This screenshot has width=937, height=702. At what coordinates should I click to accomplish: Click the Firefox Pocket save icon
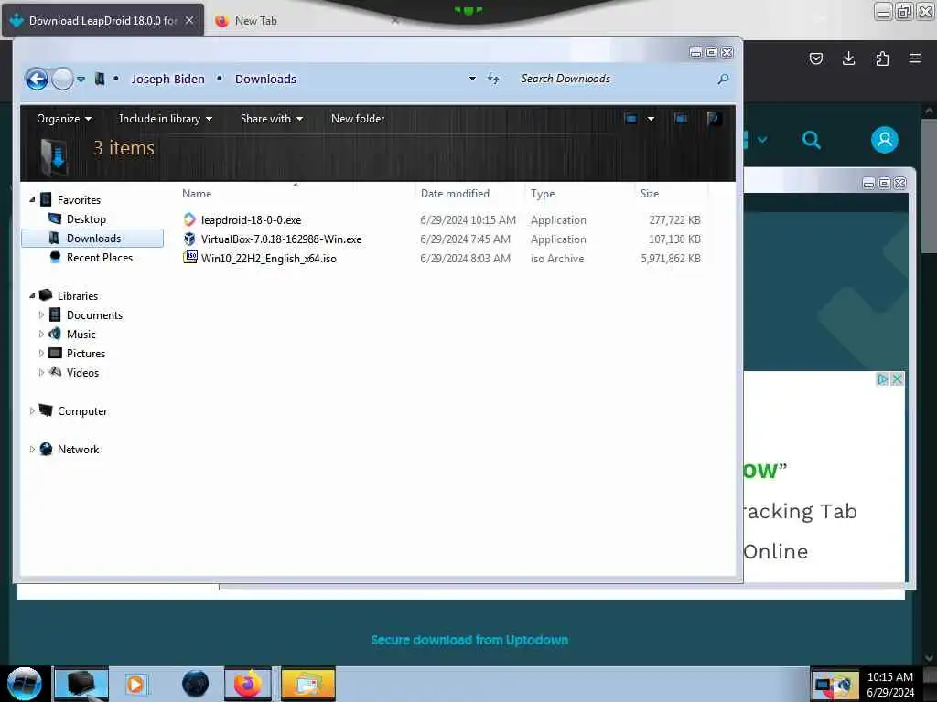[x=815, y=58]
